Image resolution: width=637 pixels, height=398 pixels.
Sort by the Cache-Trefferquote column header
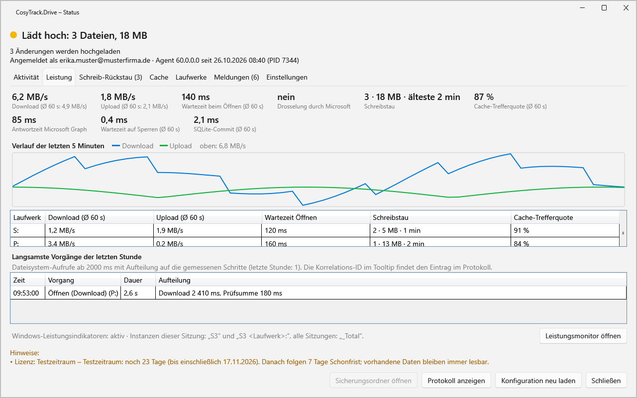point(565,217)
